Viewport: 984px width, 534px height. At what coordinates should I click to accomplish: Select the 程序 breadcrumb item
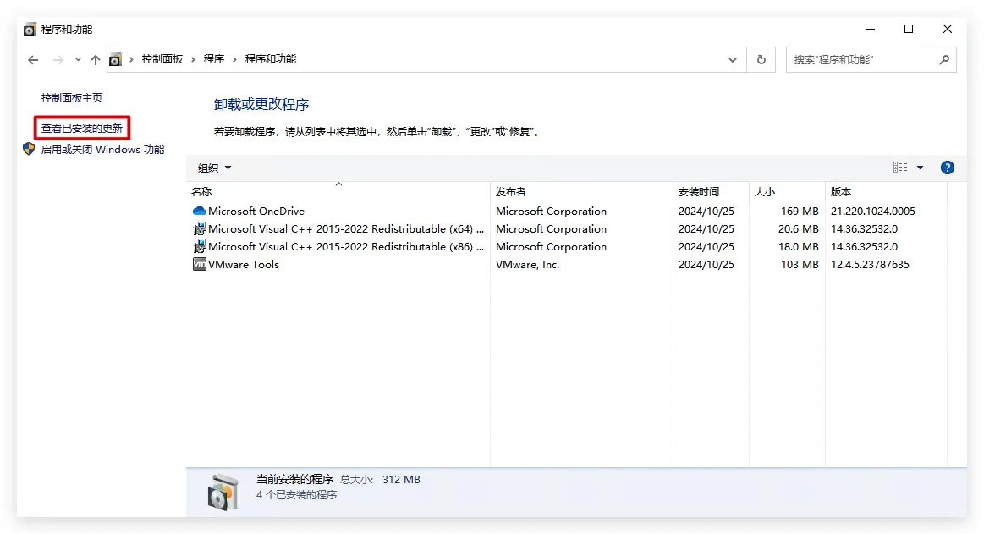(214, 59)
